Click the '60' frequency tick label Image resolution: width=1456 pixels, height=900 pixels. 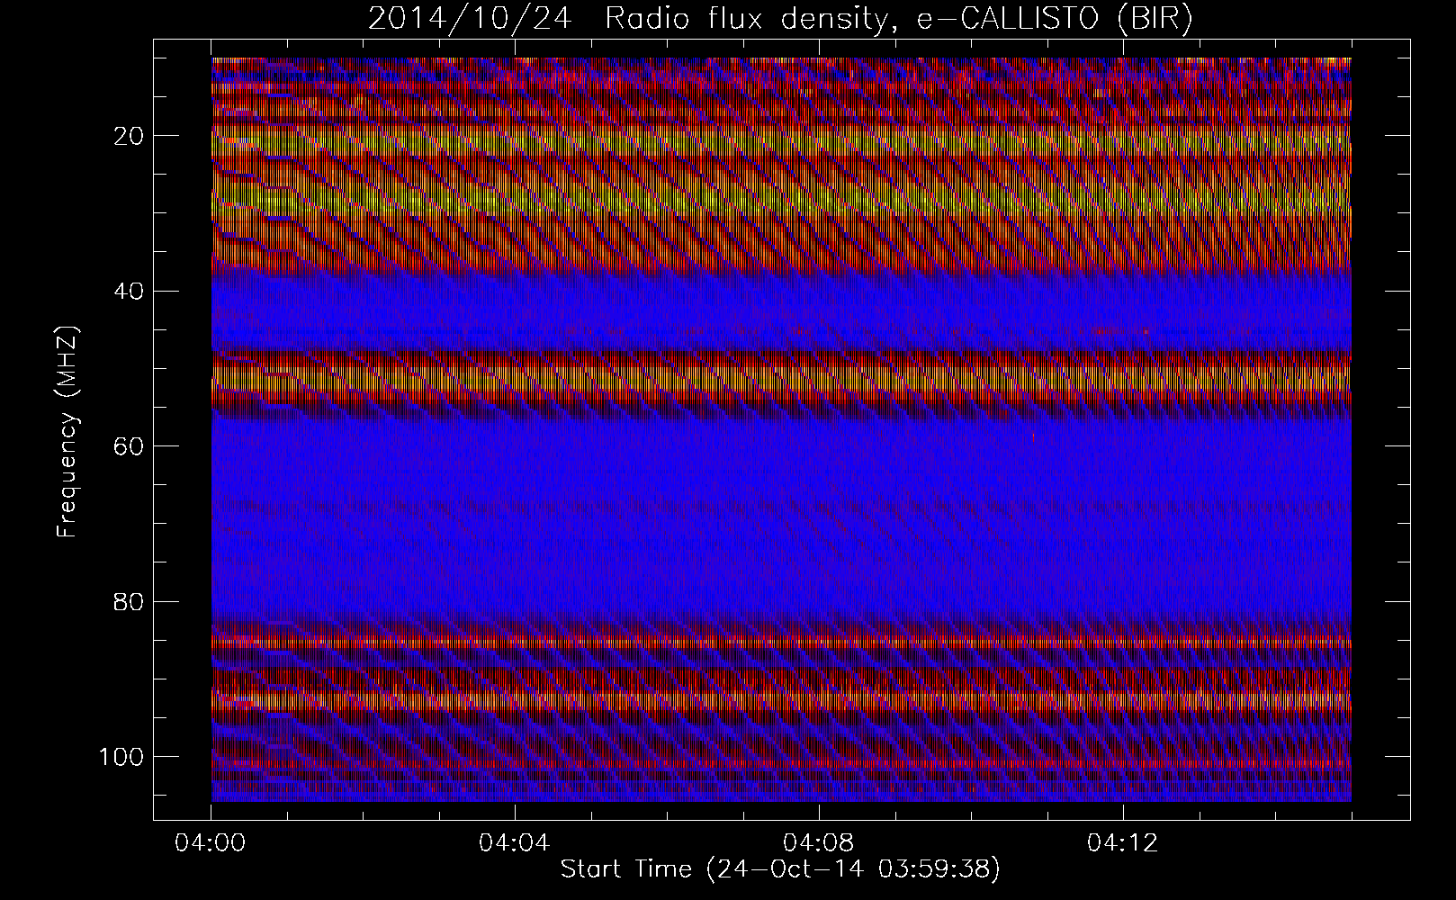(128, 446)
